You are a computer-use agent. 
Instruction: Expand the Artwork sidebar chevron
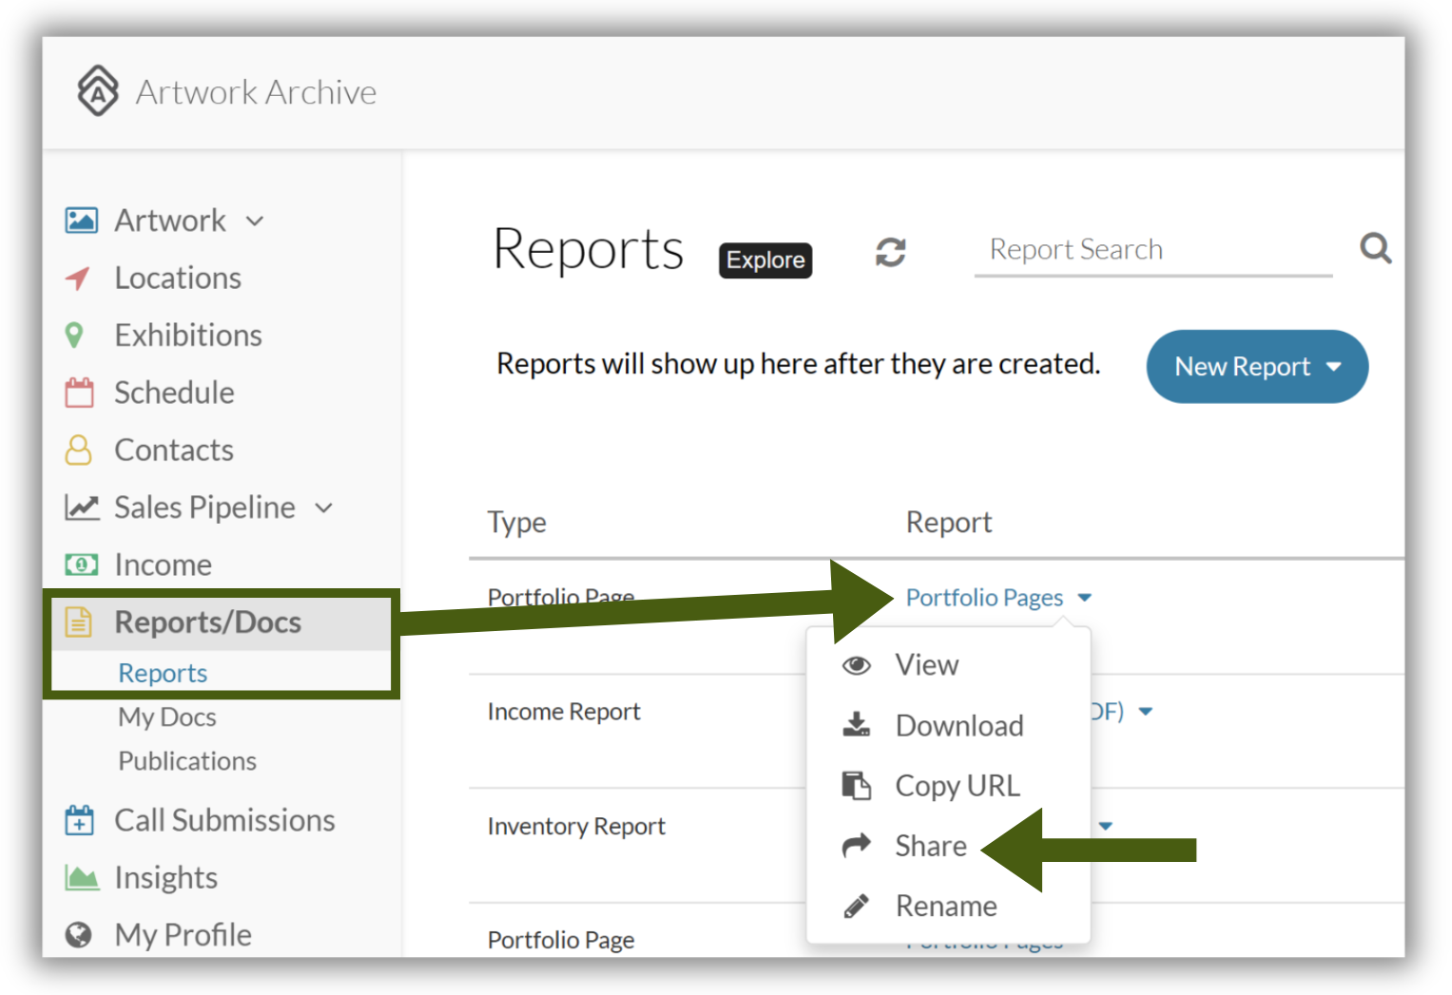tap(255, 221)
